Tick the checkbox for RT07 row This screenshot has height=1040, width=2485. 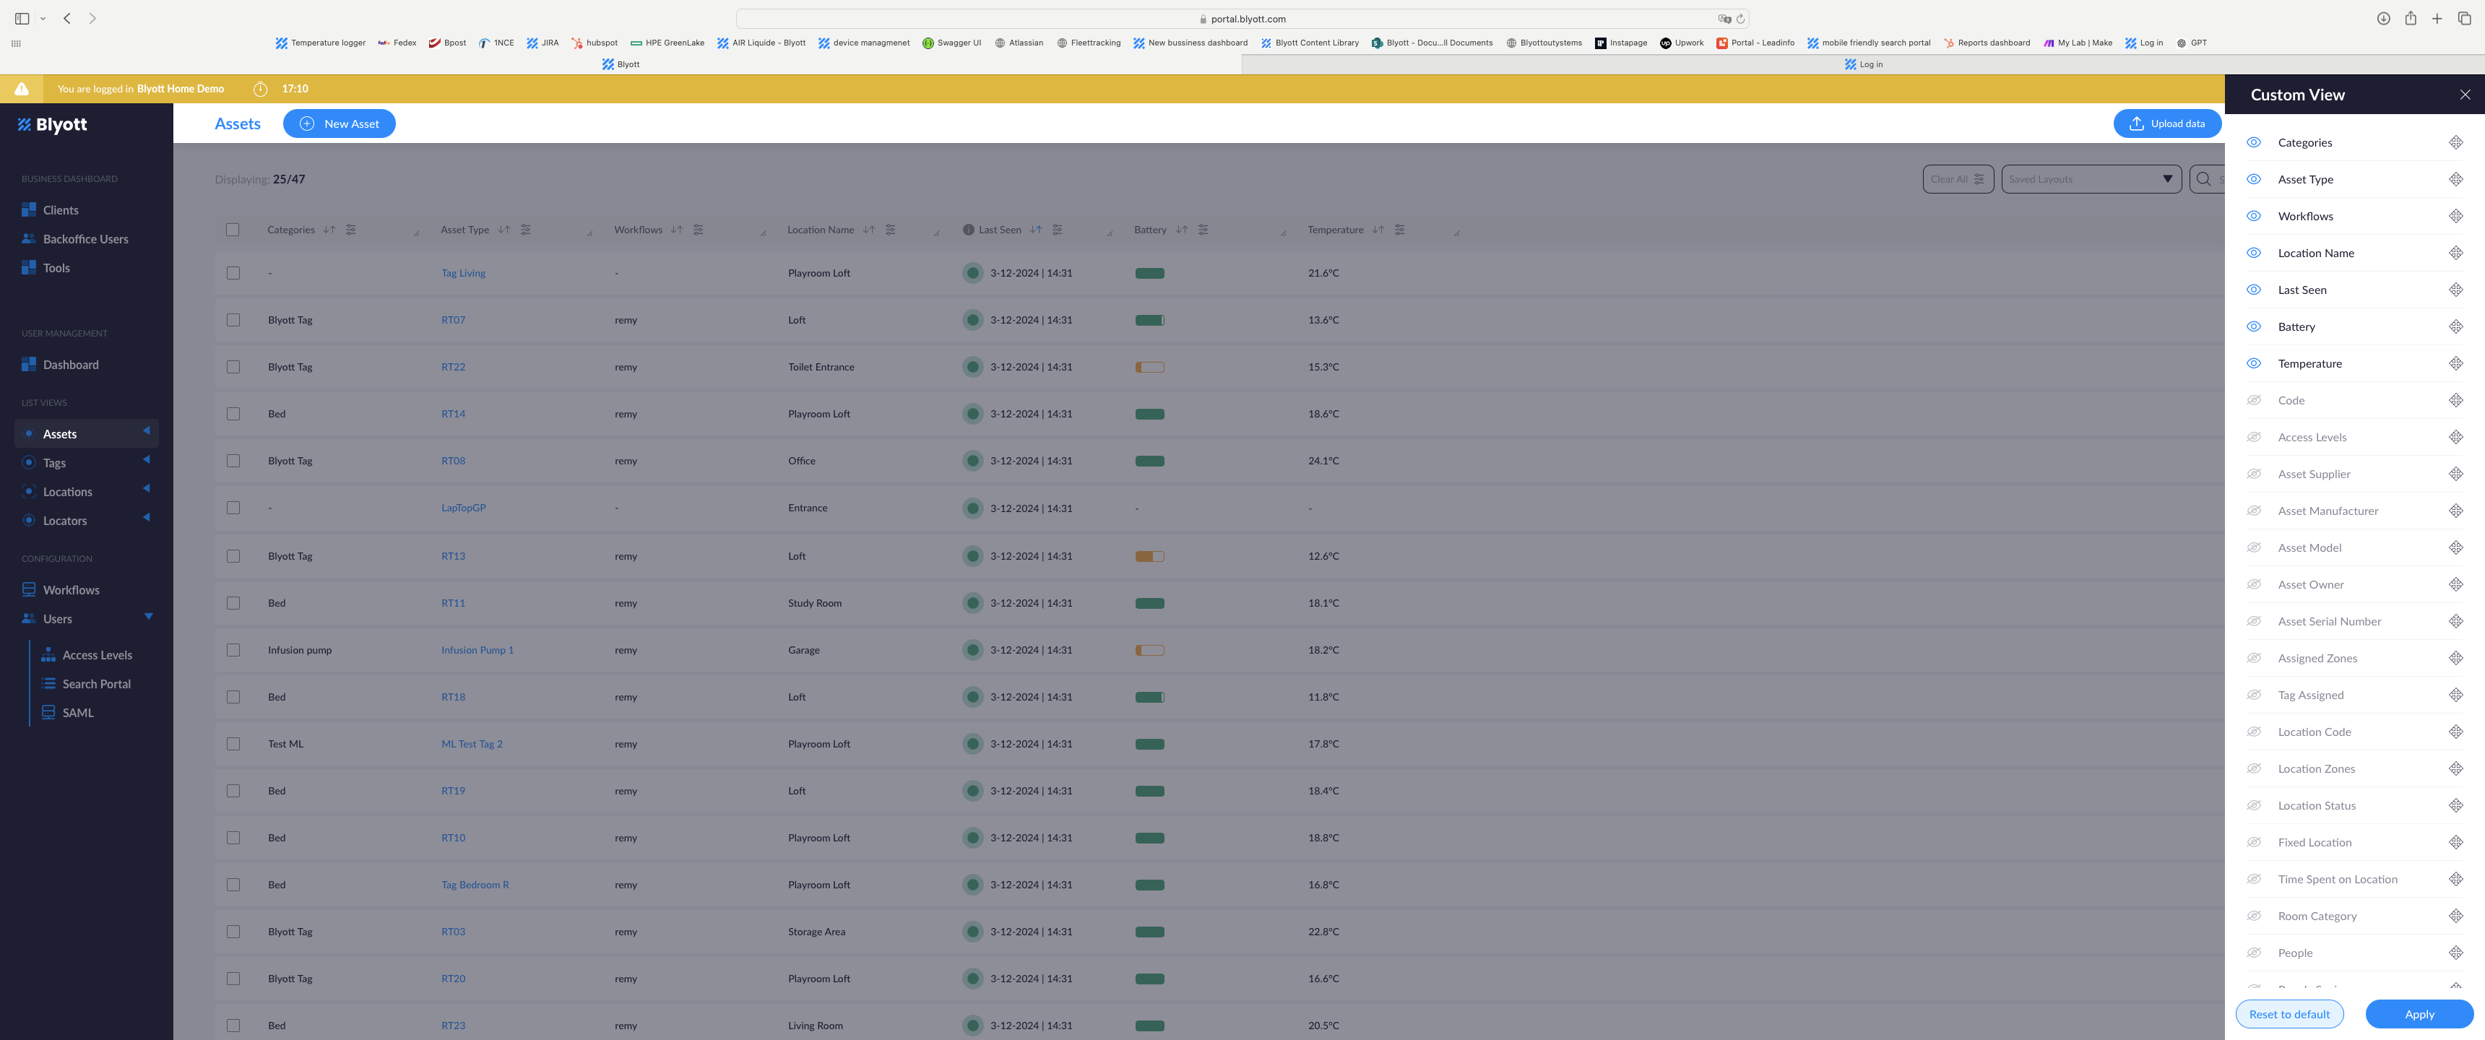(x=233, y=320)
